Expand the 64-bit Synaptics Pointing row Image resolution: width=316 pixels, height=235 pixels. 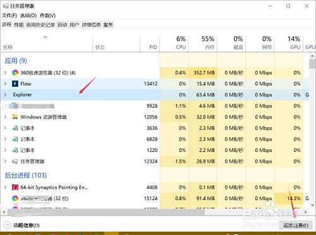[x=6, y=187]
